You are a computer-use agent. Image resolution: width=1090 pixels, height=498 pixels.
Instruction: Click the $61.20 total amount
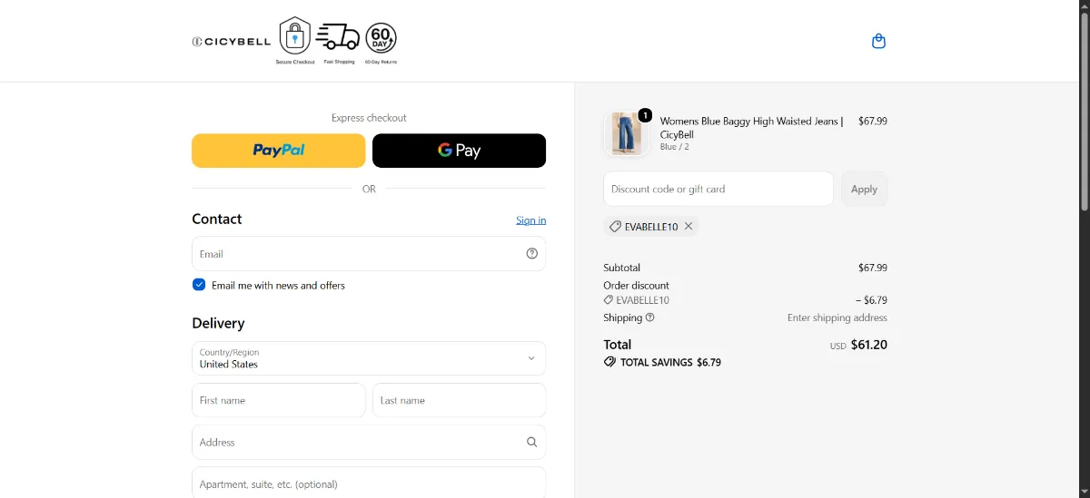pos(869,345)
